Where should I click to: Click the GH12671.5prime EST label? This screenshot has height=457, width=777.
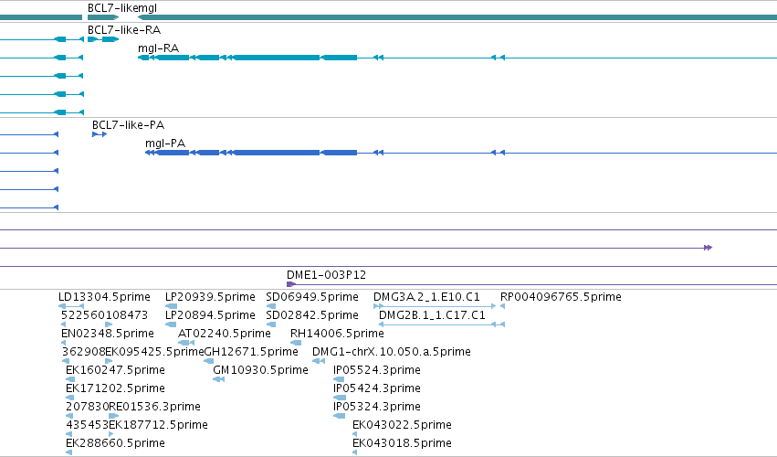point(251,352)
